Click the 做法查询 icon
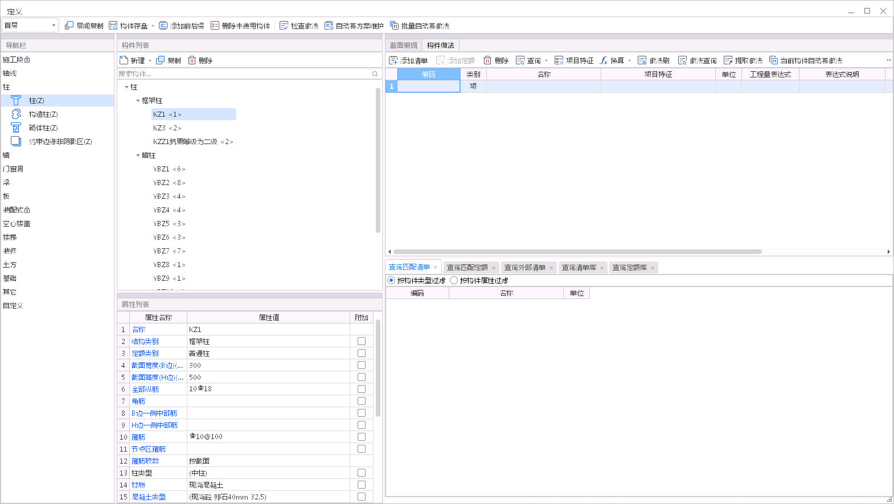894x504 pixels. coord(683,60)
